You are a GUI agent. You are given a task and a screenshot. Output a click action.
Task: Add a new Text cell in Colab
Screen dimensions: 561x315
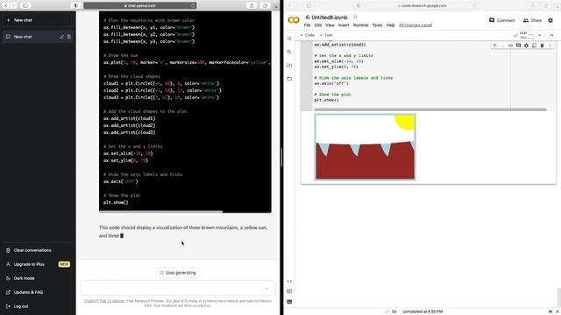click(x=326, y=35)
